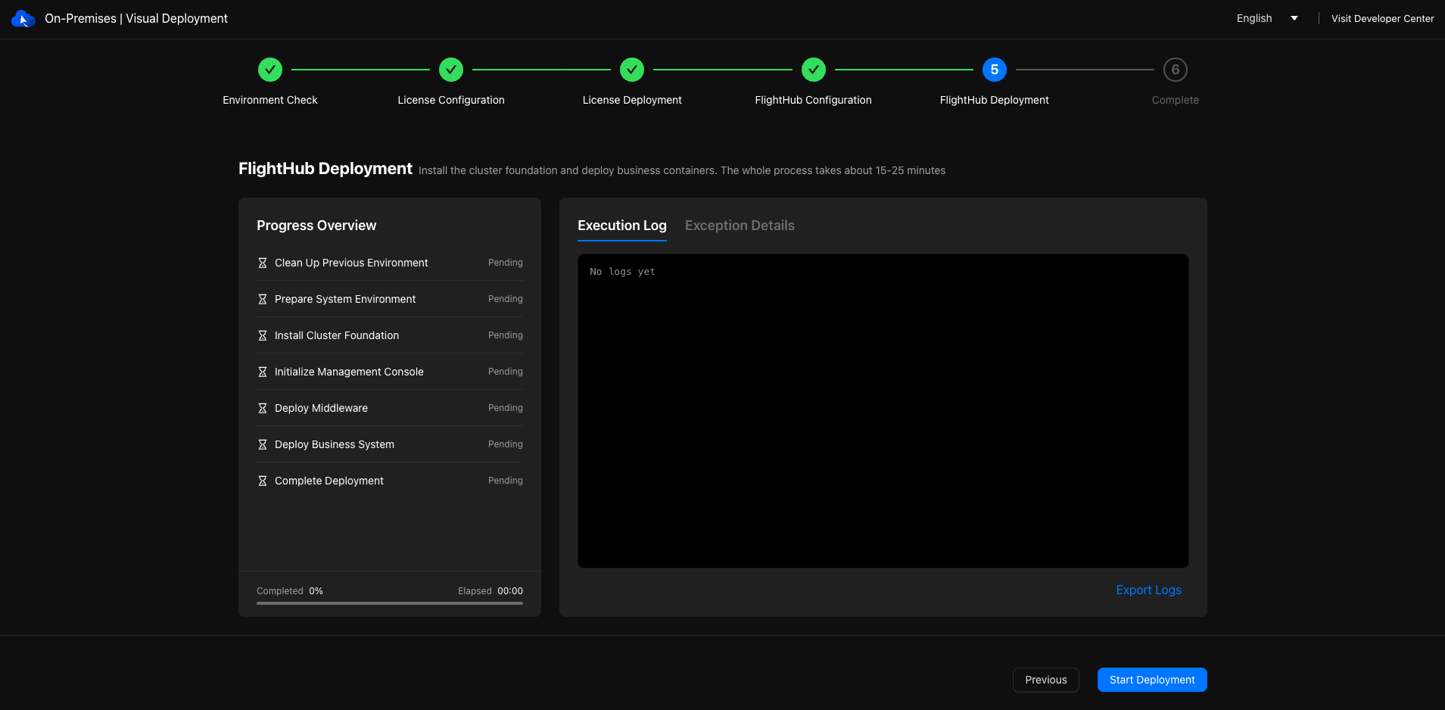Click the License Deployment green checkmark step
The height and width of the screenshot is (710, 1445).
pyautogui.click(x=632, y=70)
